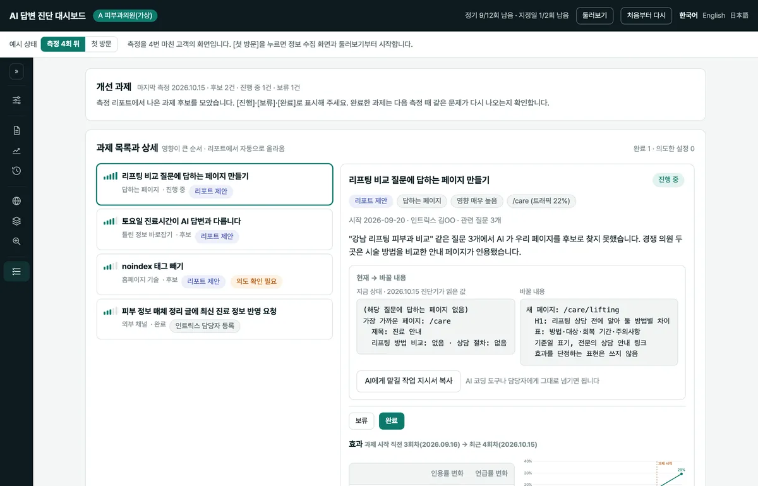
Task: Click the '둘러보기' button
Action: coord(594,16)
